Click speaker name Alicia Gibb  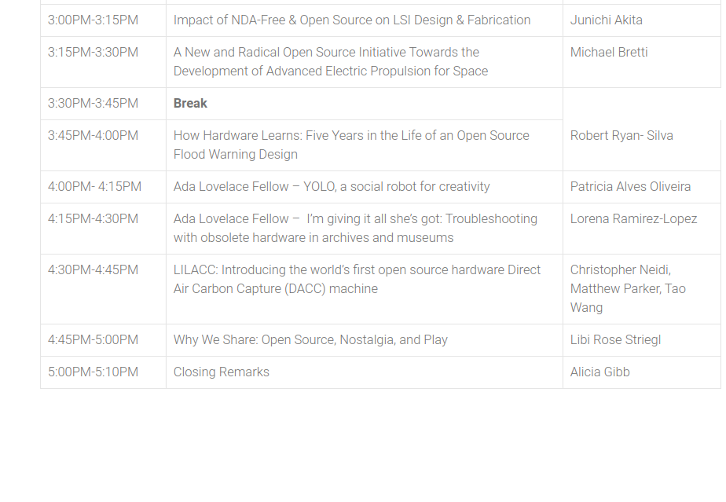pos(599,372)
